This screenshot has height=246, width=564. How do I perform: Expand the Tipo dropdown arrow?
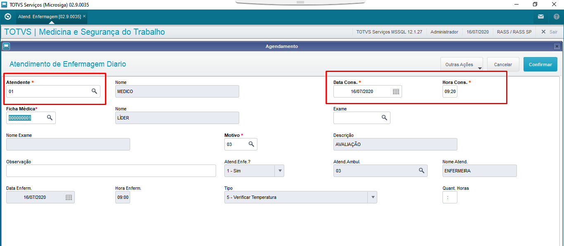click(x=372, y=197)
